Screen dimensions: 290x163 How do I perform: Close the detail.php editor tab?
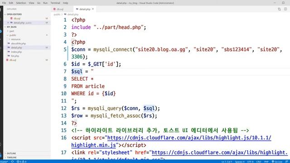(x=93, y=9)
